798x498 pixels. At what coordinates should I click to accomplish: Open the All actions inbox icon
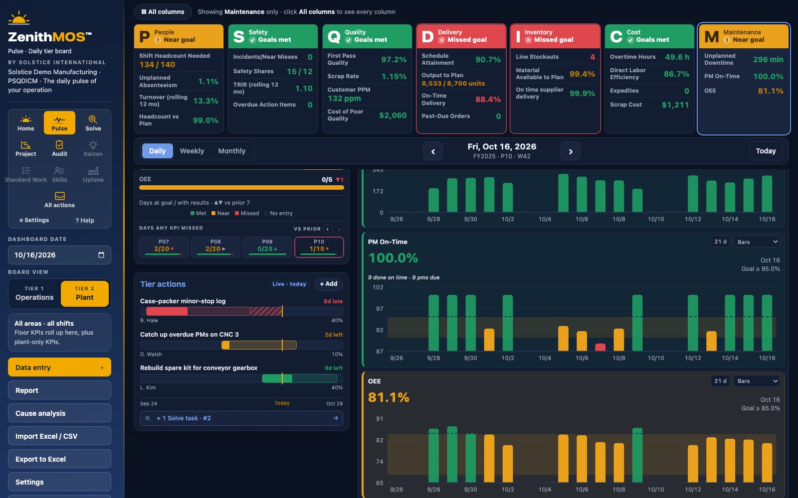(59, 200)
